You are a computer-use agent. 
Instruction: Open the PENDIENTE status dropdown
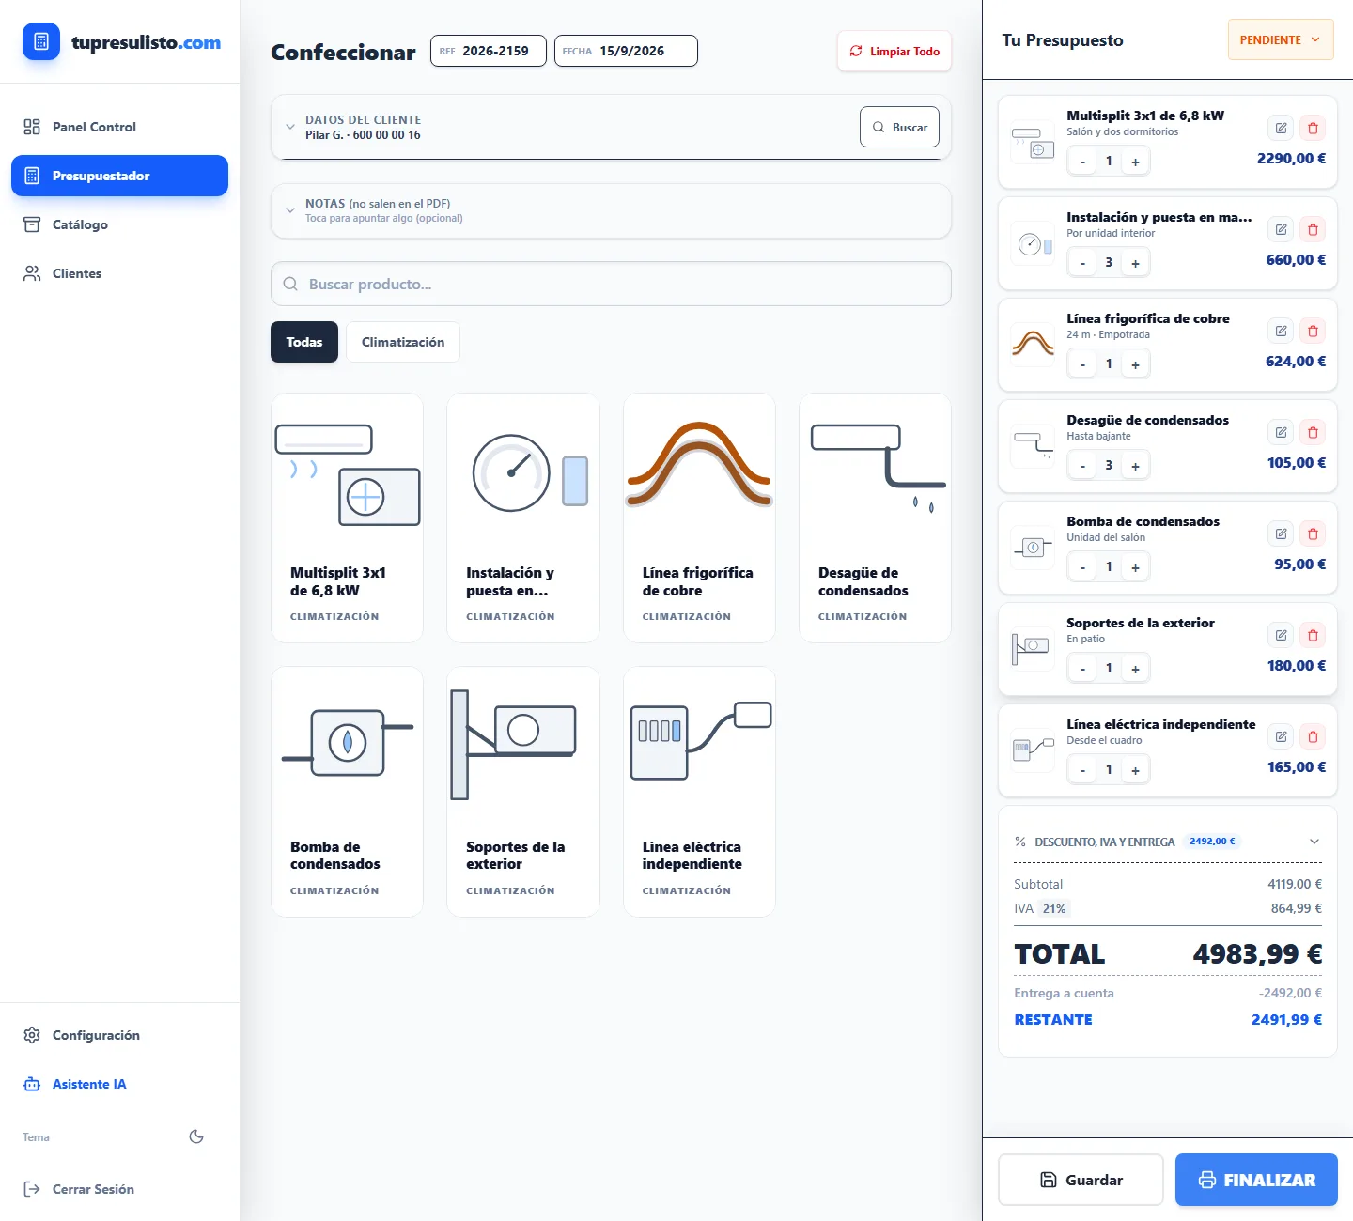point(1281,39)
